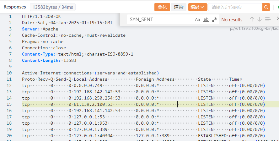Click the Content-Length header name
Screen dimensions: 279x141
41,61
